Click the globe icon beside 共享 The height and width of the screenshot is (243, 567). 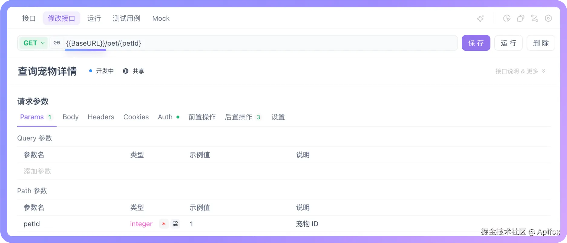126,71
